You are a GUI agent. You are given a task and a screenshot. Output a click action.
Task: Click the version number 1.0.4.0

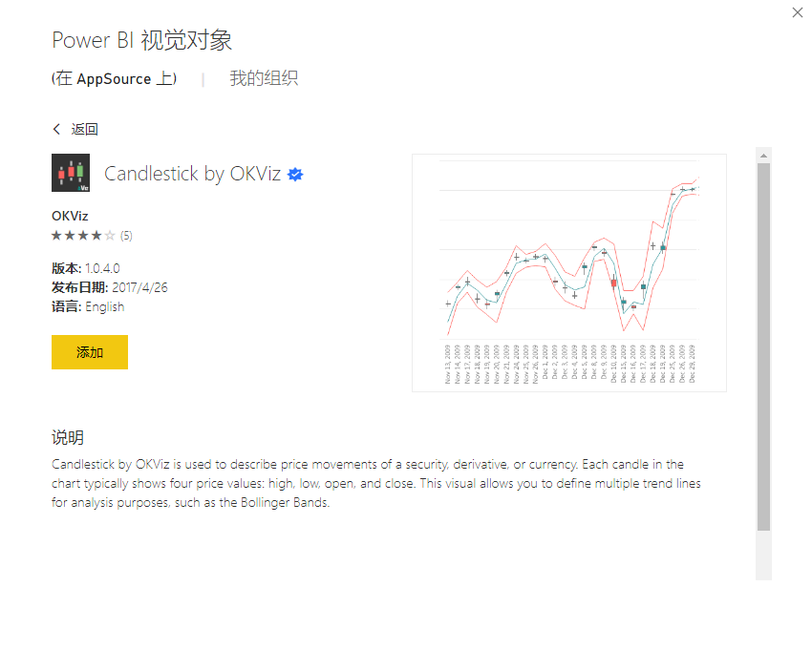[102, 268]
